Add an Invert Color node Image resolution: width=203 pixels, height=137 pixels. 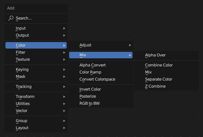(90, 89)
